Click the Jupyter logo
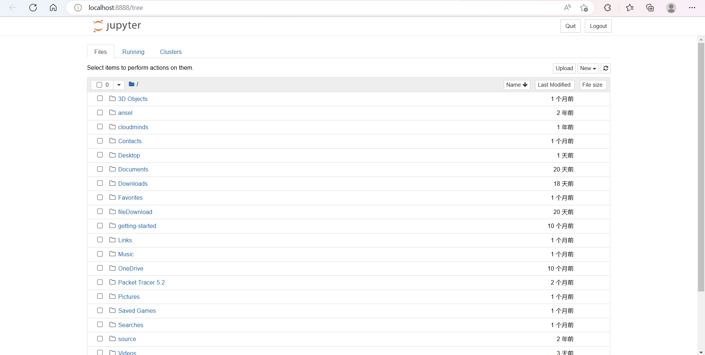Screen dimensions: 705x355 point(117,26)
